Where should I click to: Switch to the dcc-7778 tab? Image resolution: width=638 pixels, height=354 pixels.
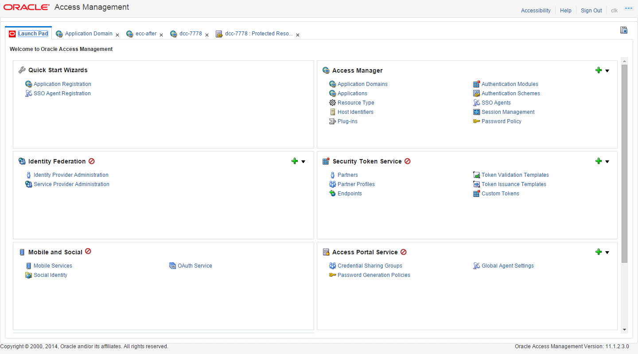pyautogui.click(x=191, y=34)
